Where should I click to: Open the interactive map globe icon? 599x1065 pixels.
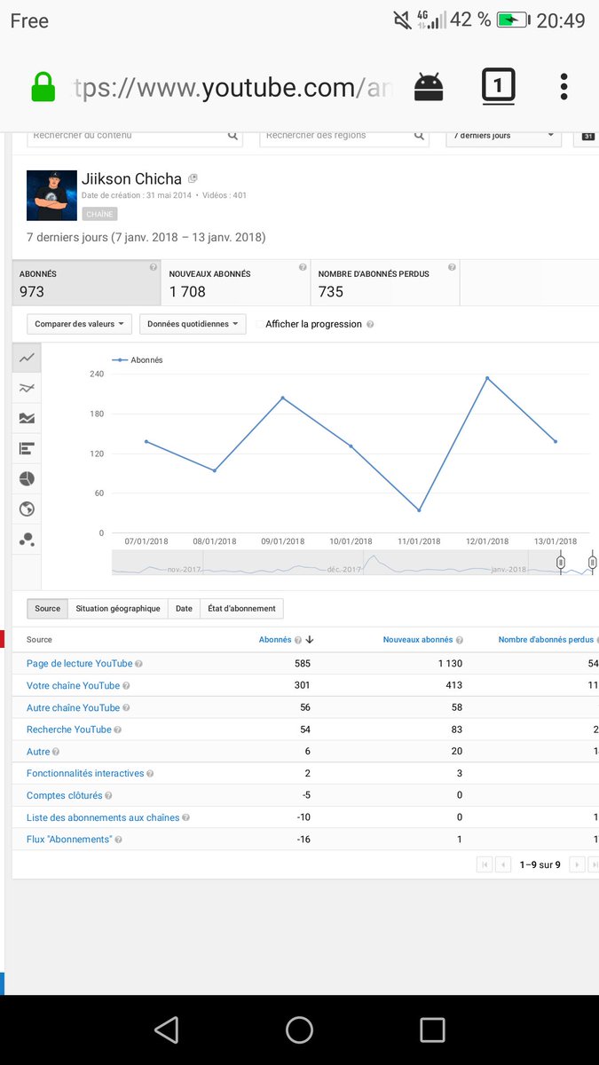27,509
